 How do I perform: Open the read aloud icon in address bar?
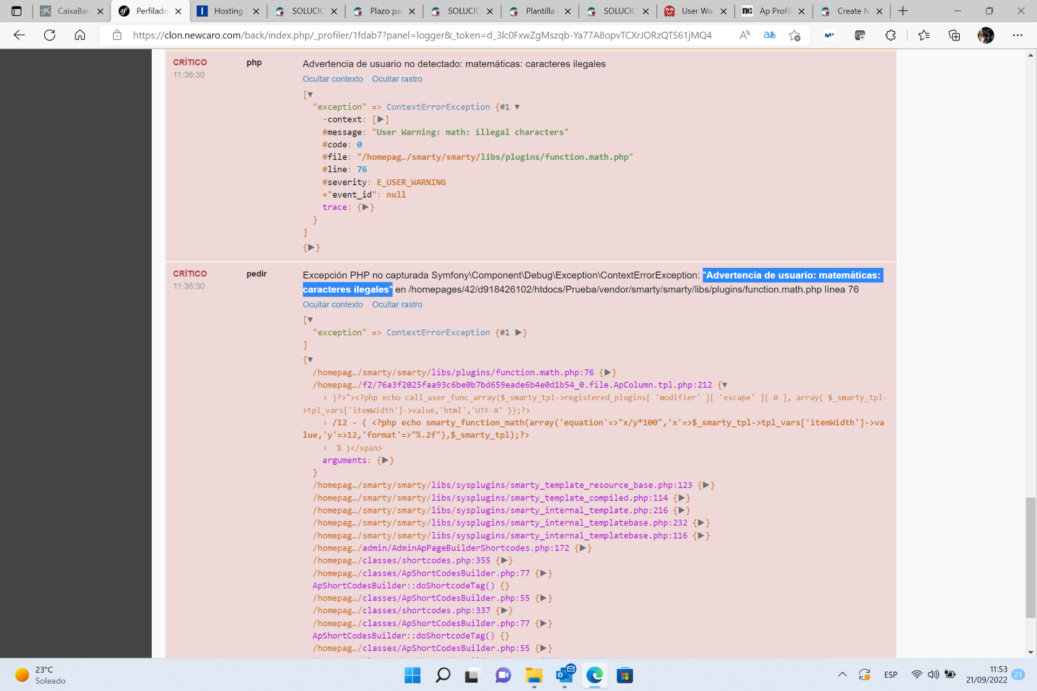[x=744, y=35]
